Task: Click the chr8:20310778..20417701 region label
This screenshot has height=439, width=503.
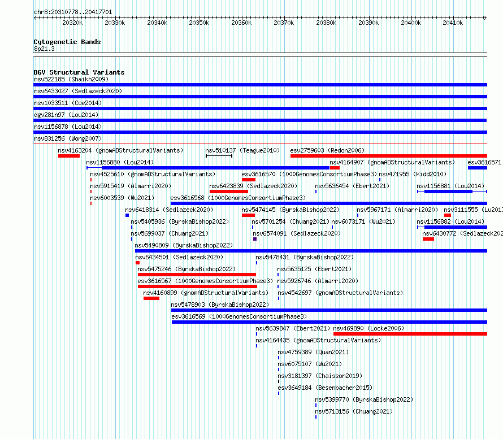Action: (73, 12)
